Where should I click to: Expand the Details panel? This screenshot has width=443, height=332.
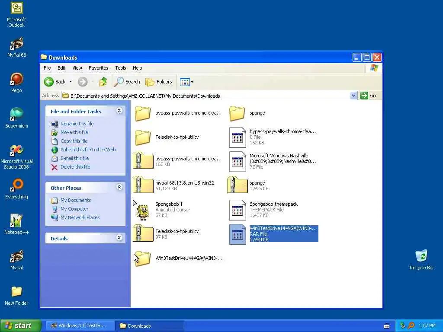119,238
